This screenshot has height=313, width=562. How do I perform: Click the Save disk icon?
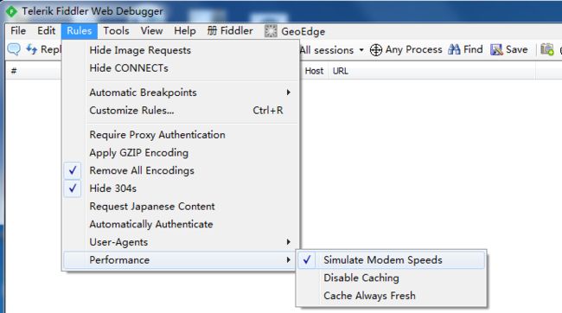pos(496,49)
